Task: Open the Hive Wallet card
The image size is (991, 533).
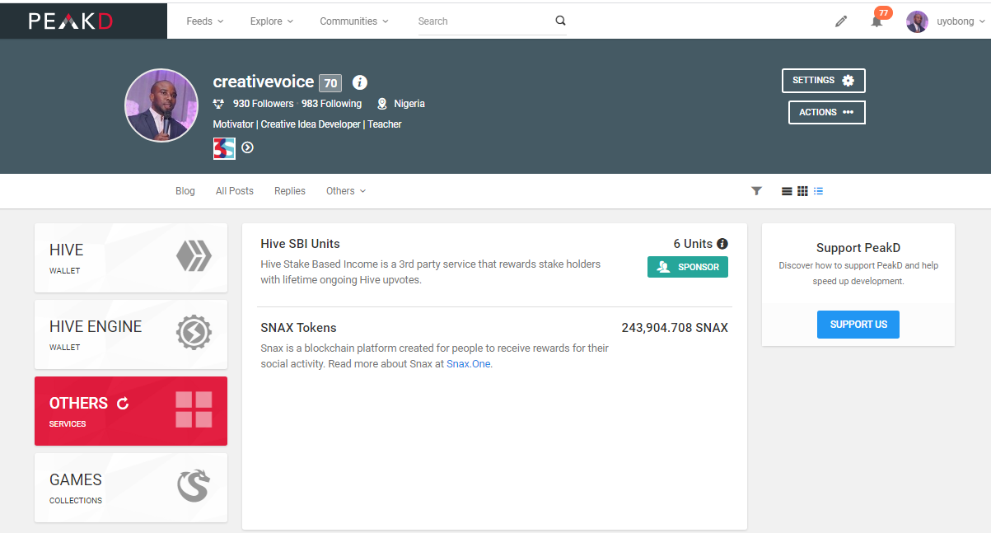Action: pos(131,258)
